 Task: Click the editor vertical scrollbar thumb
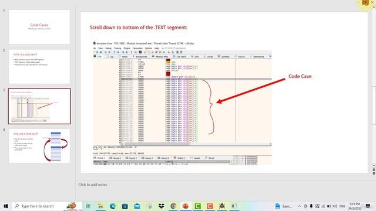[374, 105]
